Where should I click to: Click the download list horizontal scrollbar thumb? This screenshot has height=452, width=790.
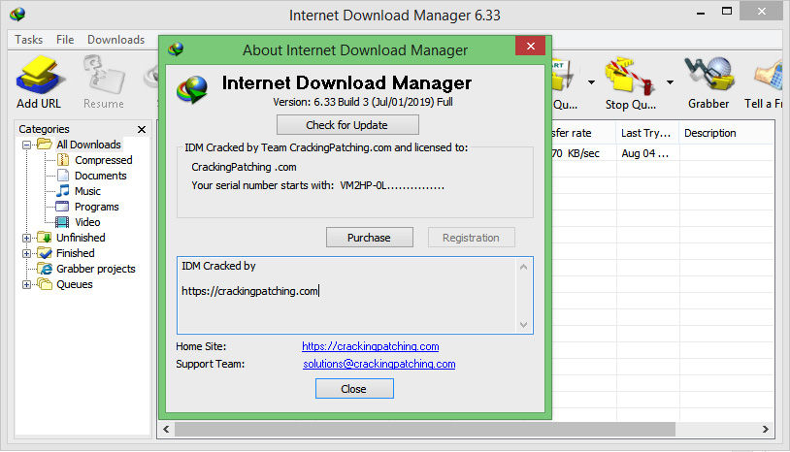[x=425, y=430]
